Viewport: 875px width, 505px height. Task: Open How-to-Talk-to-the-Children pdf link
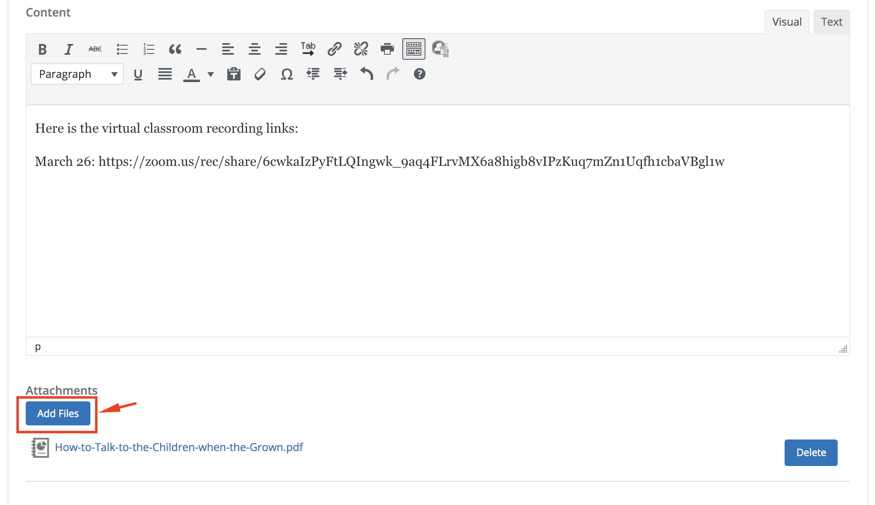[179, 447]
